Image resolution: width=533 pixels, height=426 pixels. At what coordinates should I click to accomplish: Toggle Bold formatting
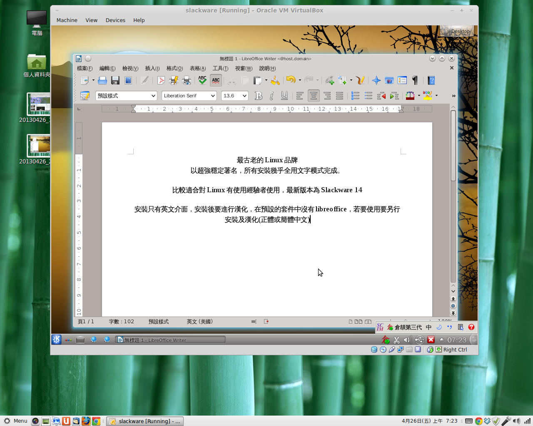(x=259, y=96)
